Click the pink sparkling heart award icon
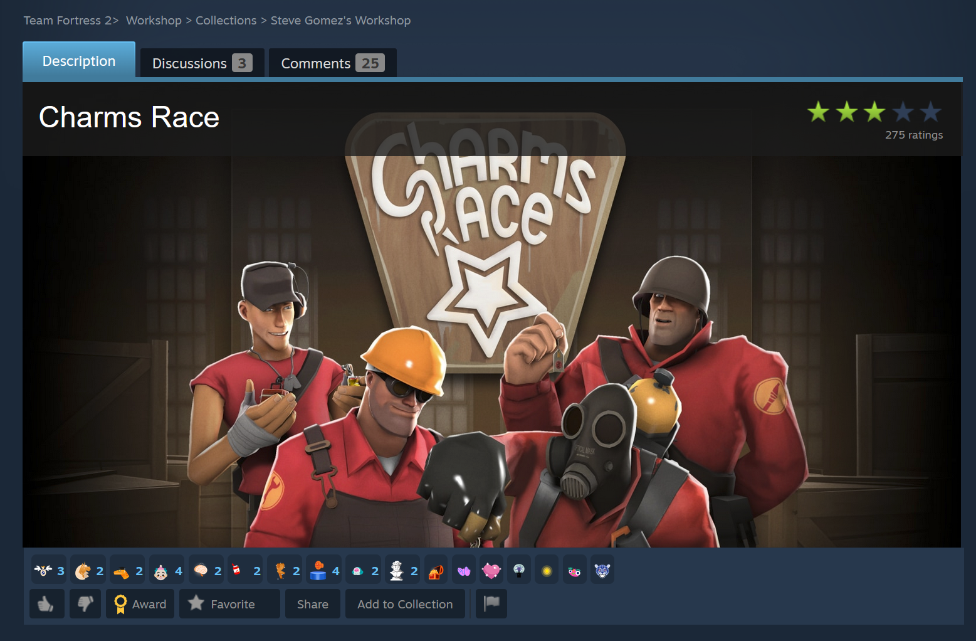The height and width of the screenshot is (641, 976). pos(491,570)
